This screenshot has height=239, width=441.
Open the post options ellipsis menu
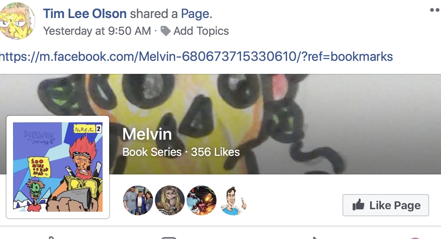[435, 10]
